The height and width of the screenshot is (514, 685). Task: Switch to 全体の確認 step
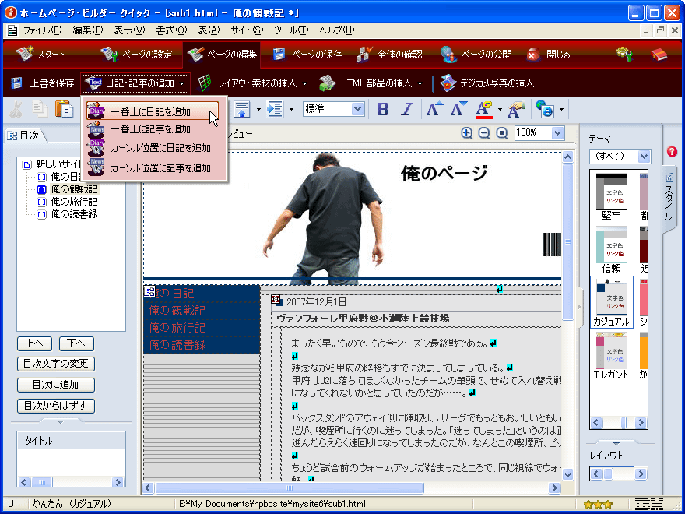389,55
